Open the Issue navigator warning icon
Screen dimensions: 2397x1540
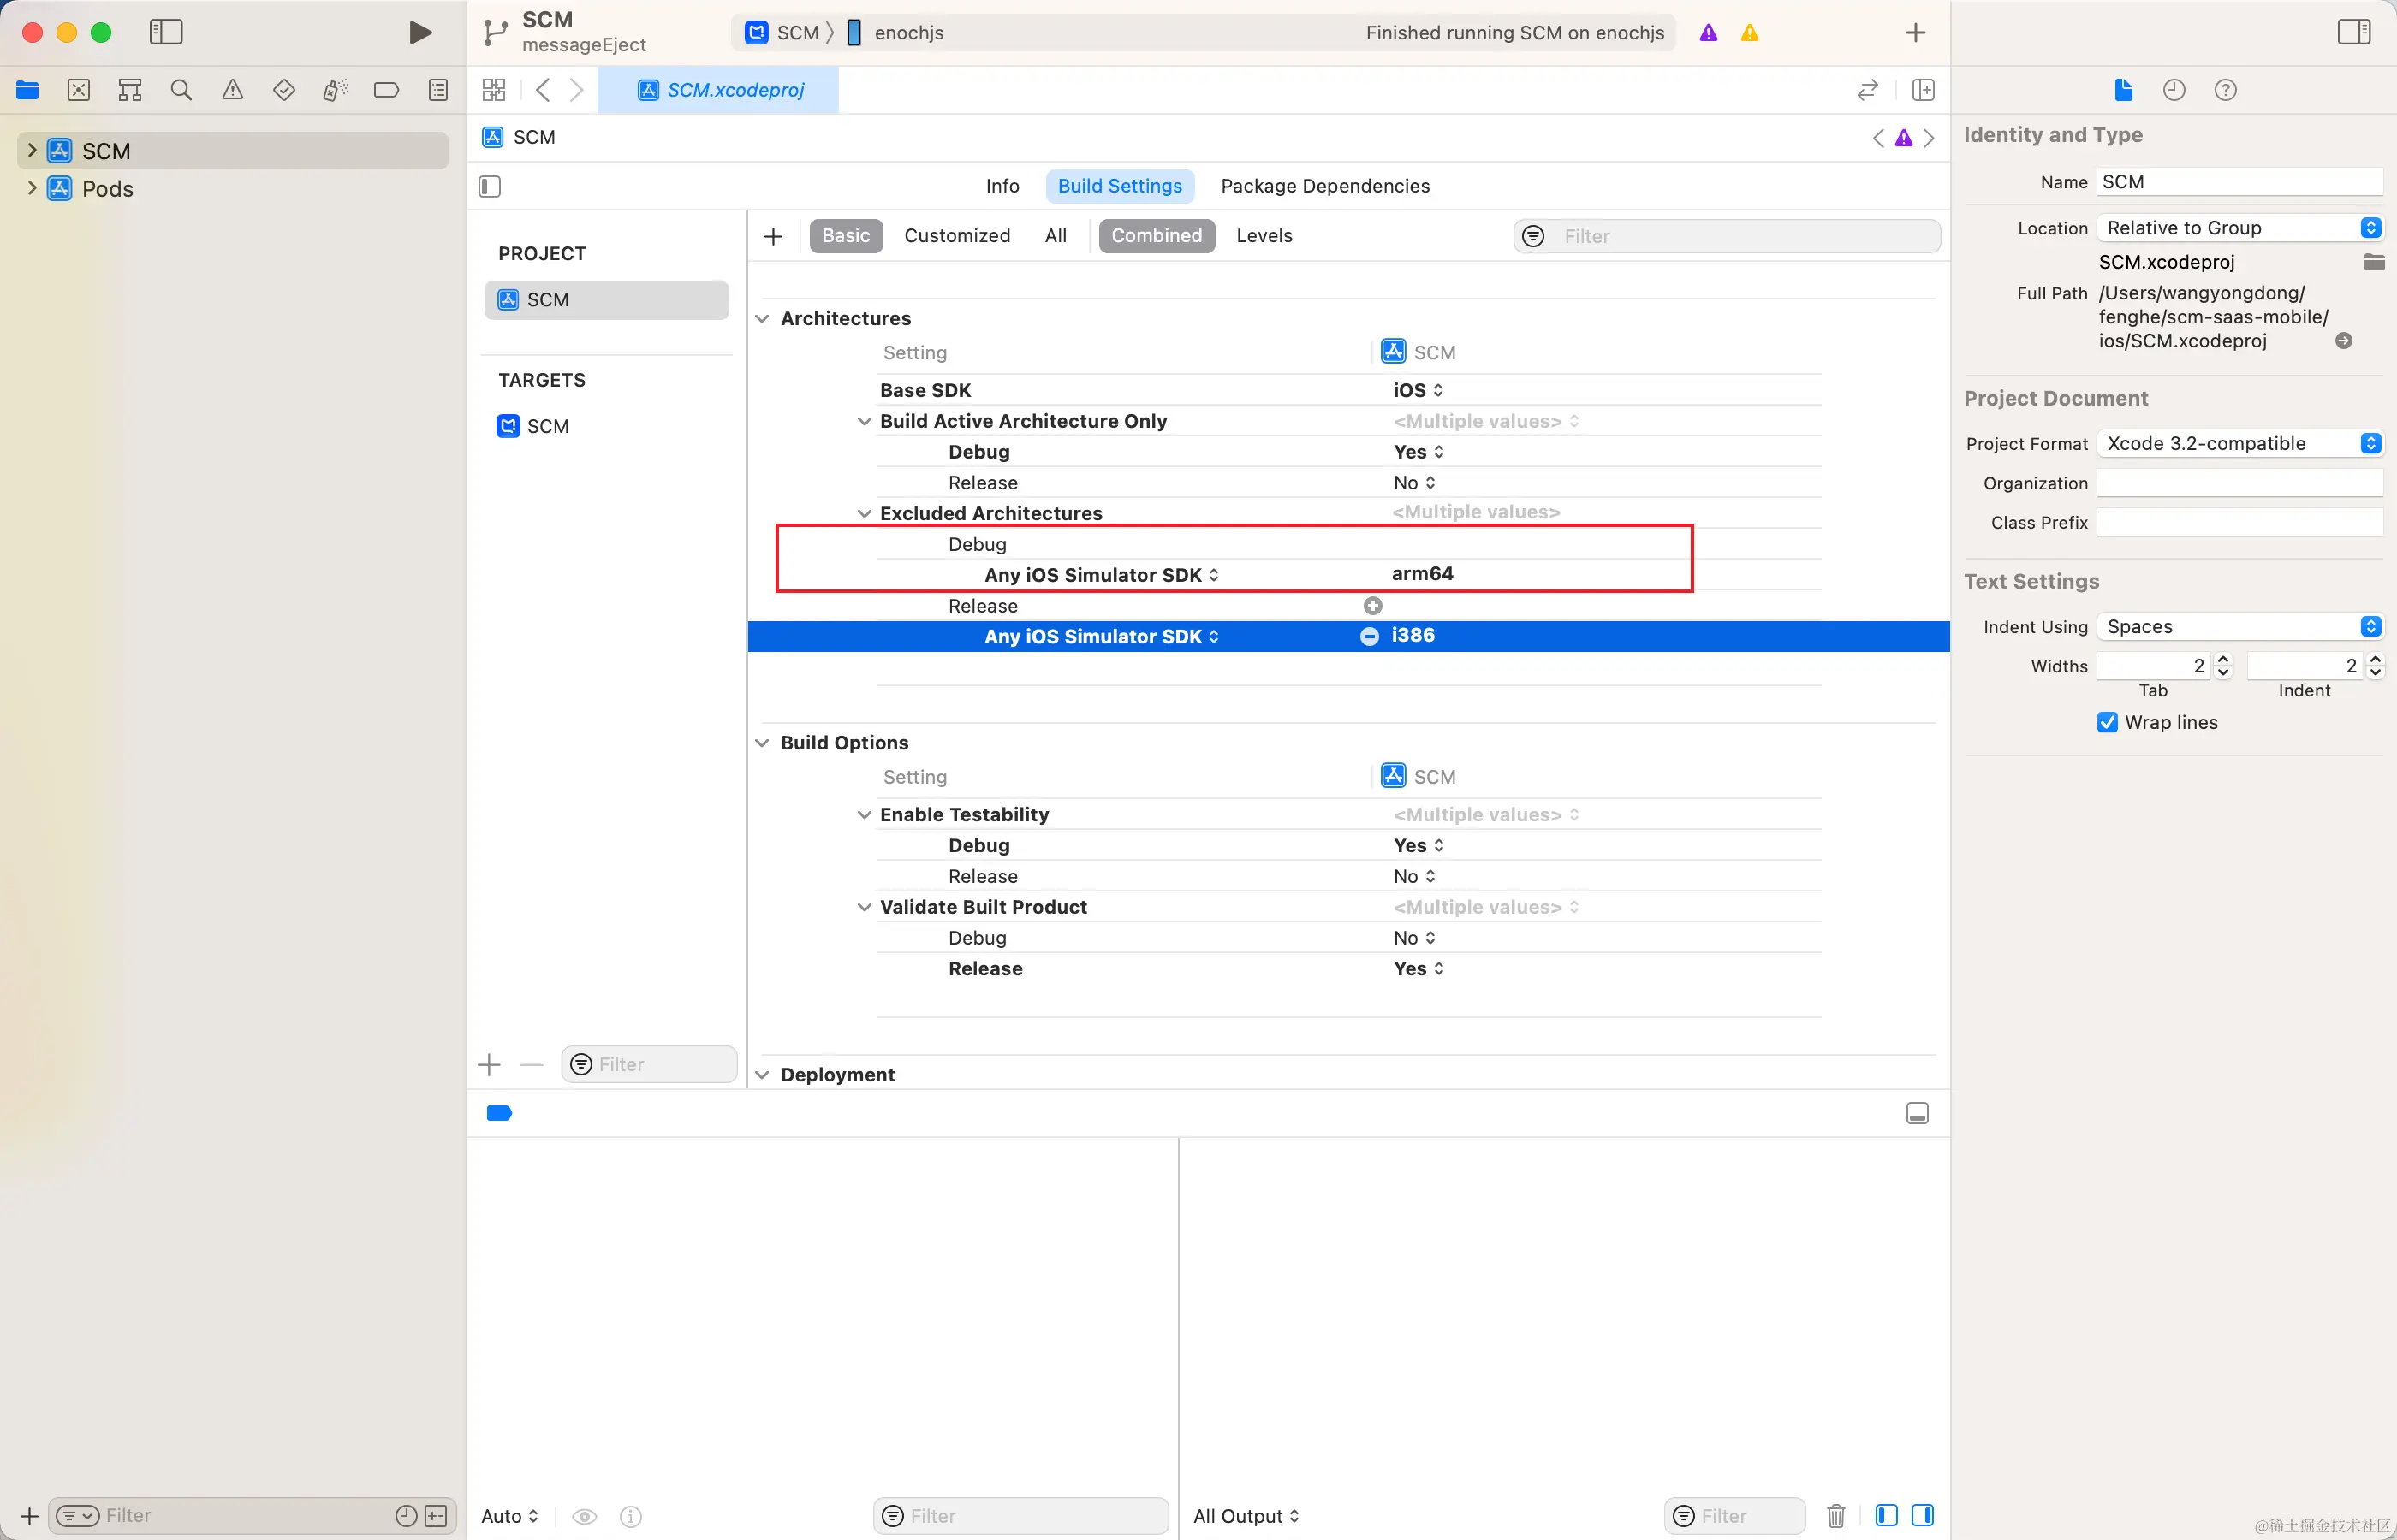coord(232,90)
